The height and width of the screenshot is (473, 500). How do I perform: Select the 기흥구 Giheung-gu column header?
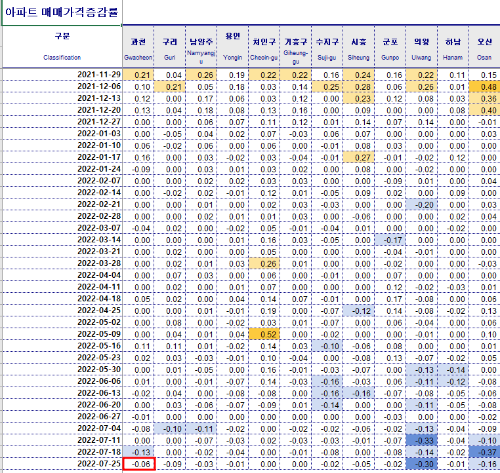tap(295, 47)
